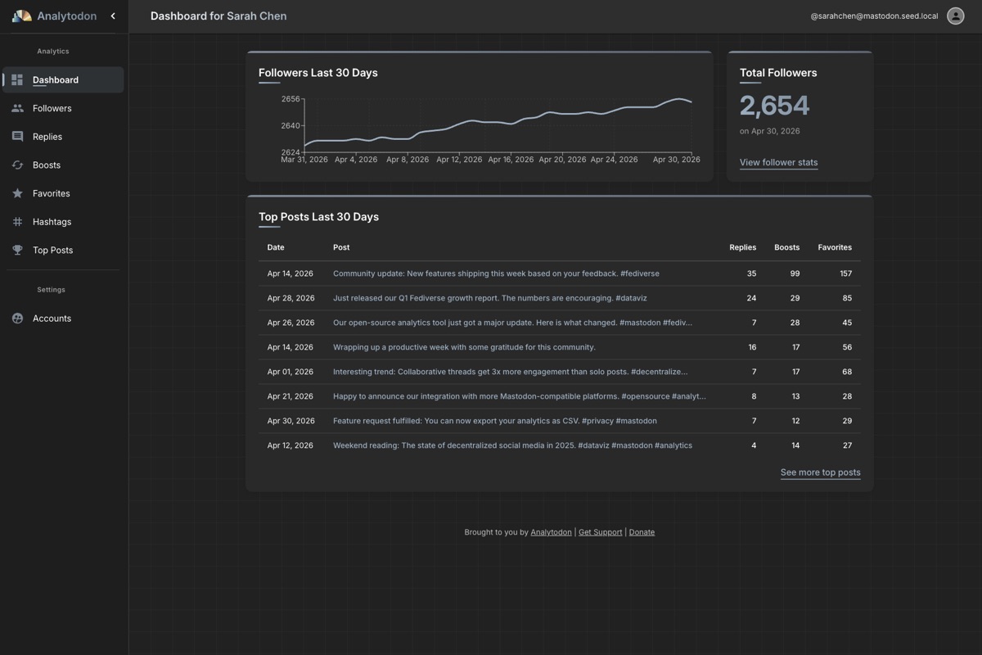Open the Dashboard menu item
Screen dimensions: 982x655
[x=63, y=79]
